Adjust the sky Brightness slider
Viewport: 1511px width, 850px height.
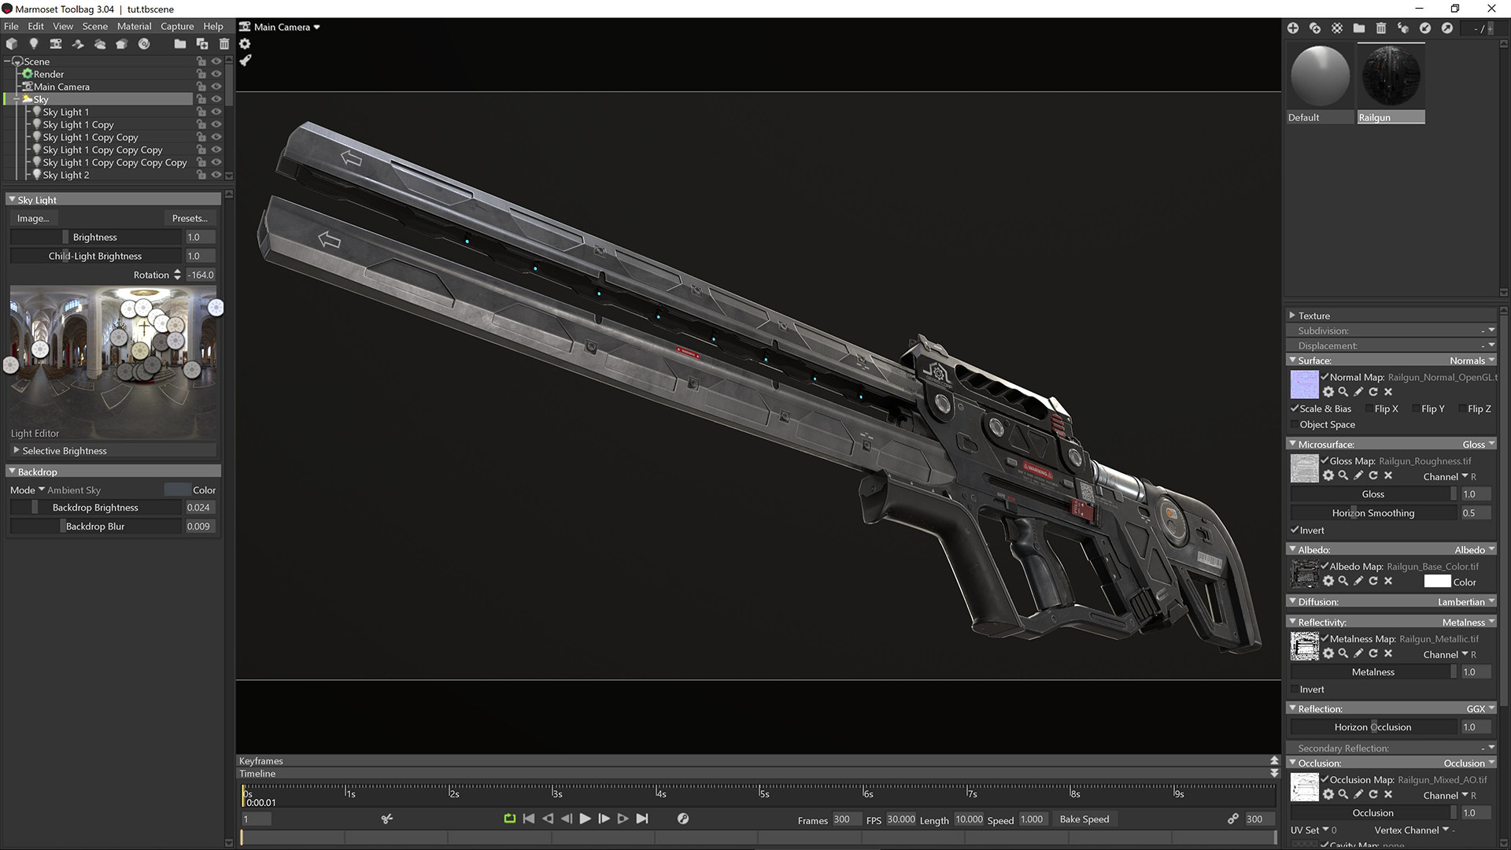click(x=95, y=237)
